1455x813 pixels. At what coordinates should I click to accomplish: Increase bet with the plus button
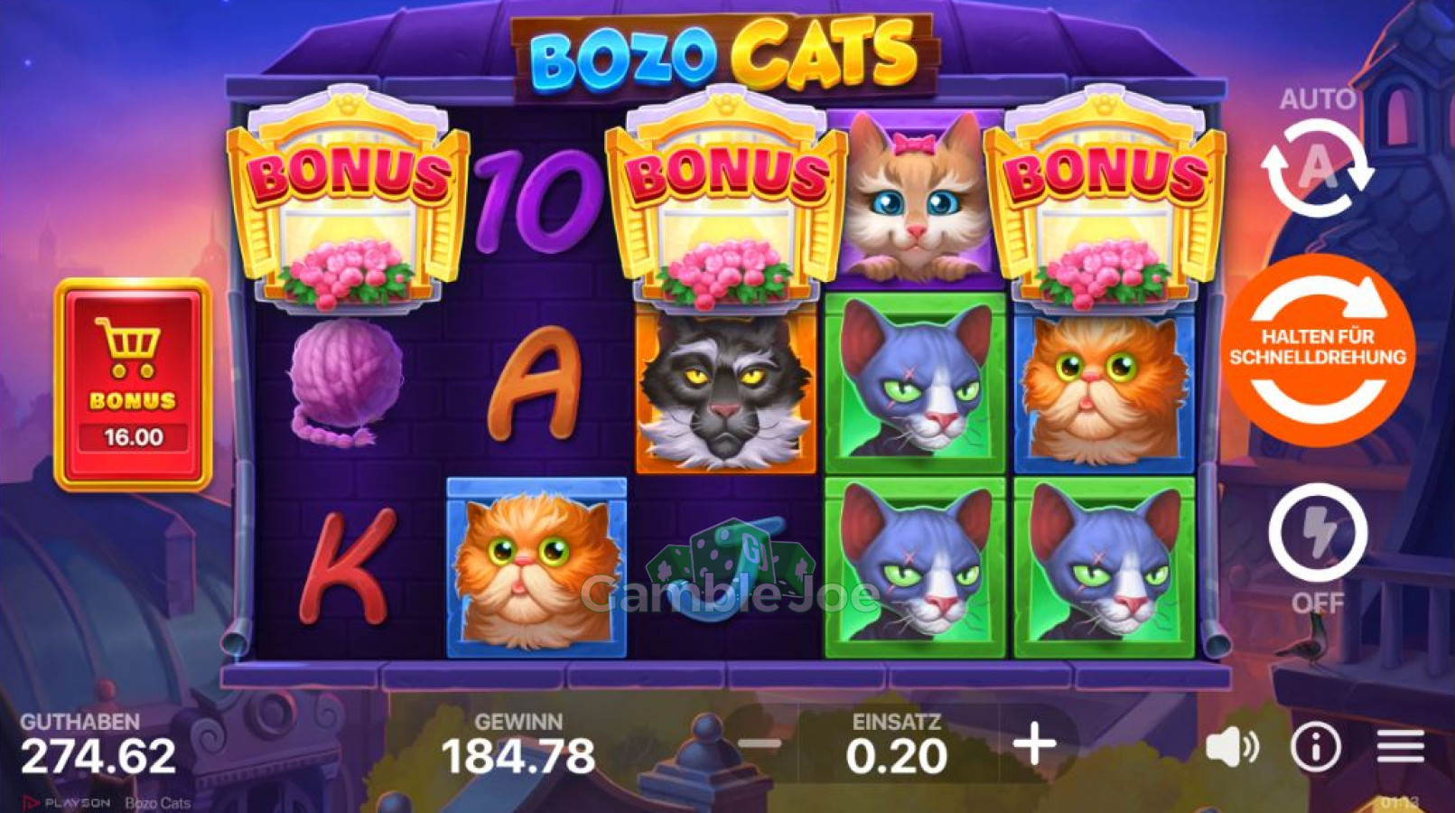[1034, 745]
